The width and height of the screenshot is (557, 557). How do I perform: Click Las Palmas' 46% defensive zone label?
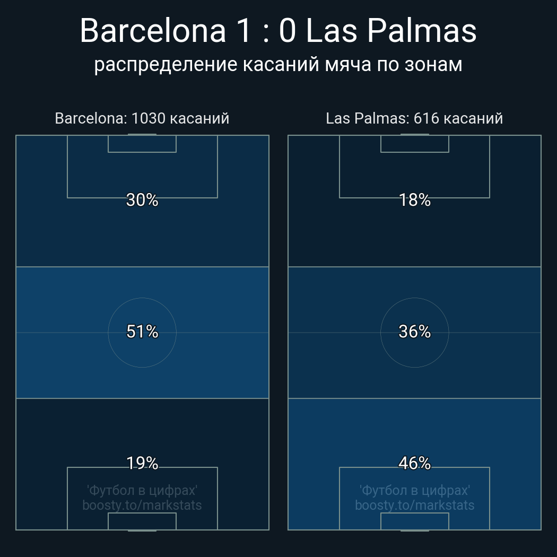pos(414,463)
